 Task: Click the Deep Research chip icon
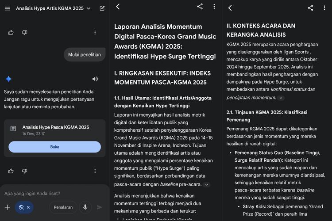(21, 207)
